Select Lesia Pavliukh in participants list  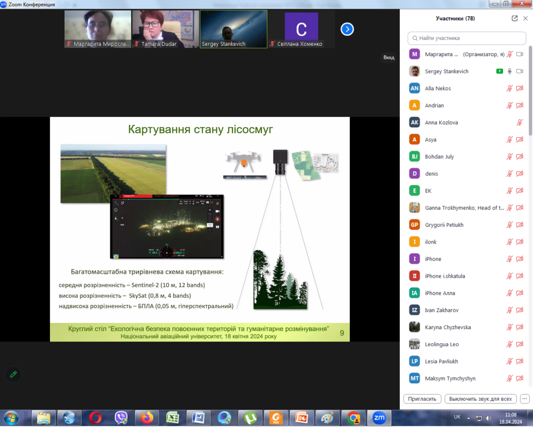tap(441, 361)
